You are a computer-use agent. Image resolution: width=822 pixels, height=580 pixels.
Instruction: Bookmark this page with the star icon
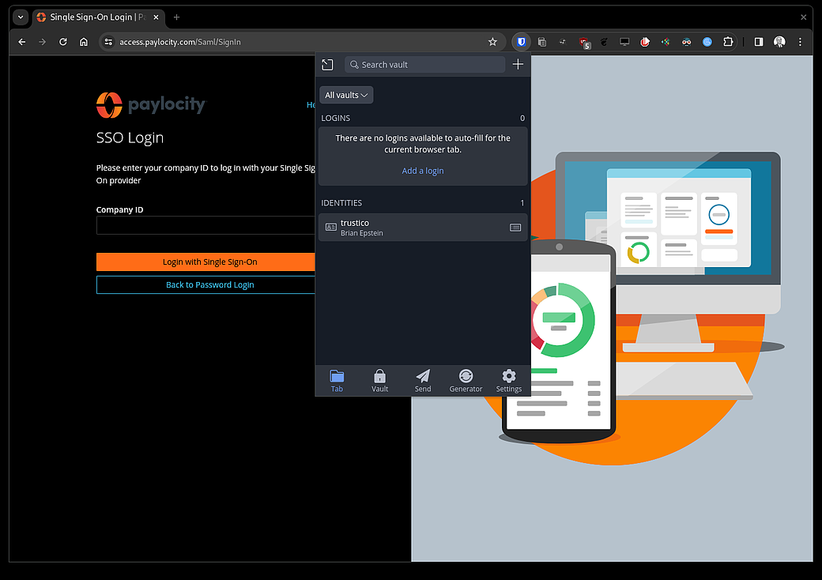coord(492,42)
